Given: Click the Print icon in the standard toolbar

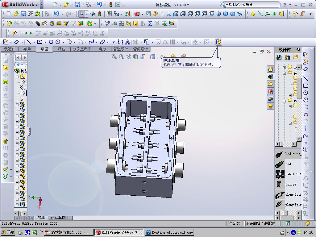Looking at the screenshot, I should point(47,14).
